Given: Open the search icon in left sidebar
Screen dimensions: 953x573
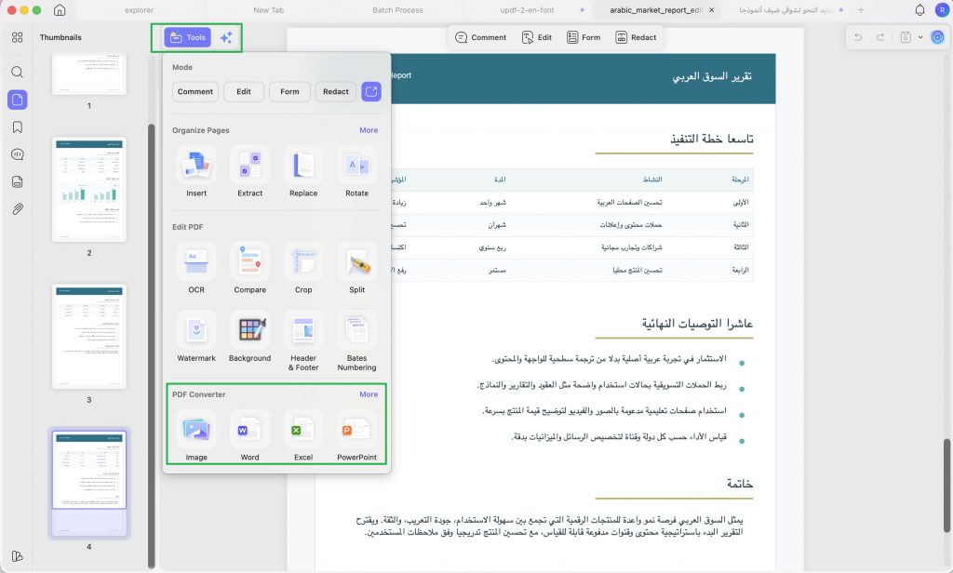Looking at the screenshot, I should click(x=17, y=73).
